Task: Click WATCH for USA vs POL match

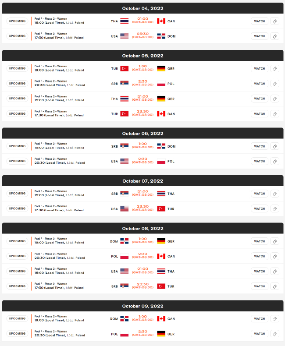Action: (260, 161)
